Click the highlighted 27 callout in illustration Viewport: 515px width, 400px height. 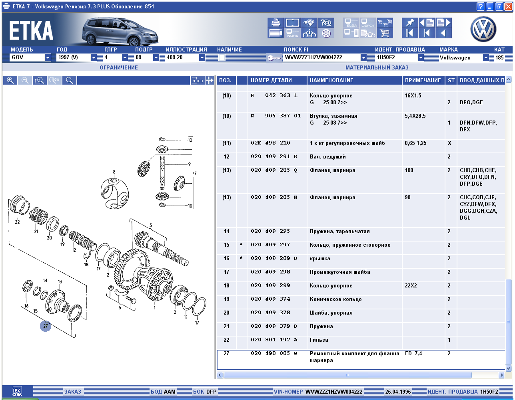click(x=45, y=326)
